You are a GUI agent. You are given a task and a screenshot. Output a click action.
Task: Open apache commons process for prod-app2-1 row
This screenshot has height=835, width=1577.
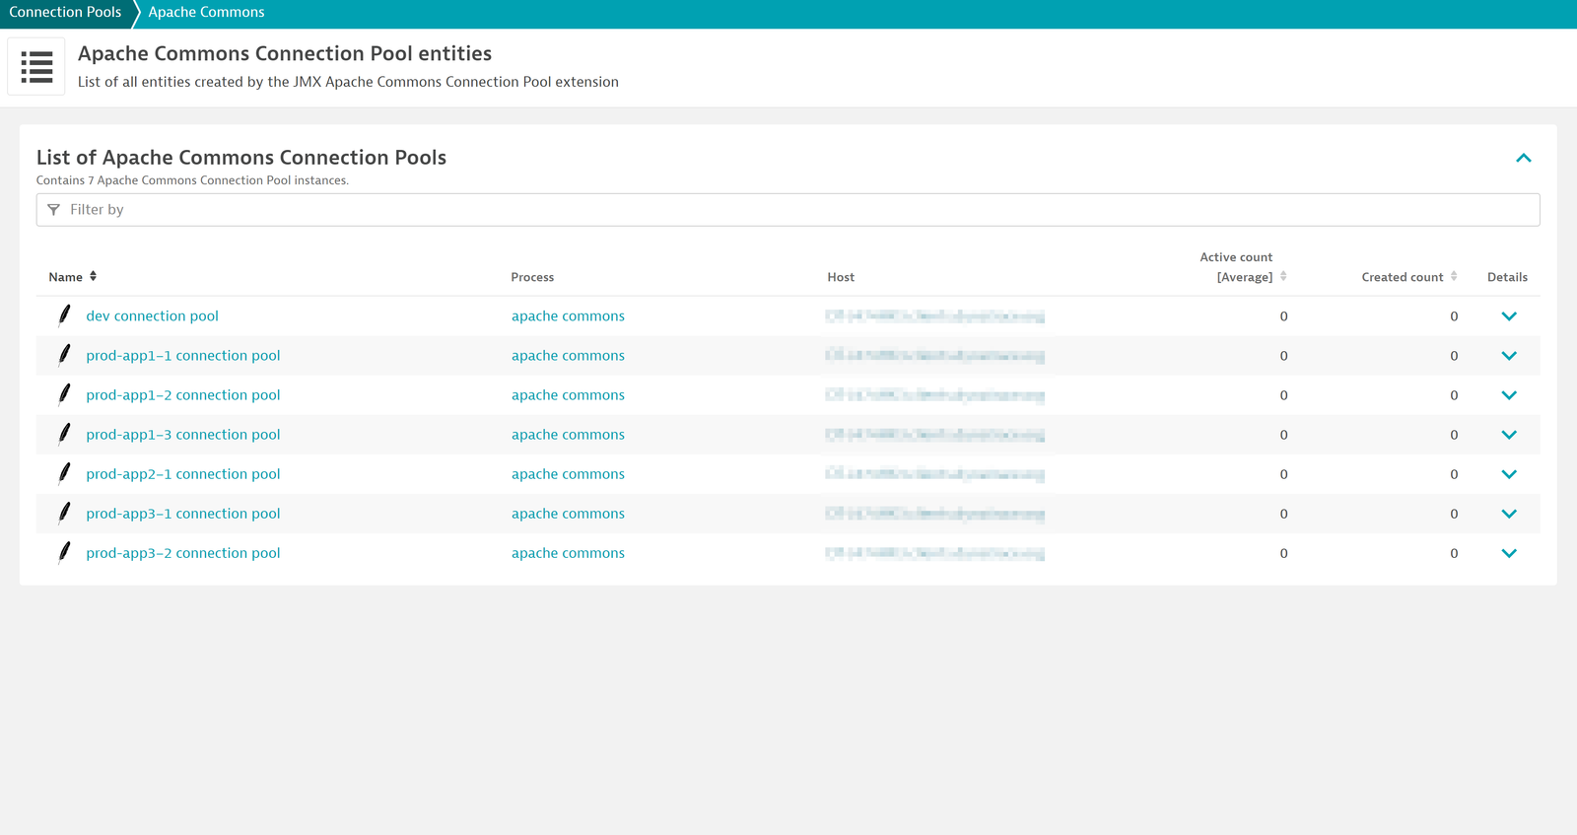pos(568,474)
